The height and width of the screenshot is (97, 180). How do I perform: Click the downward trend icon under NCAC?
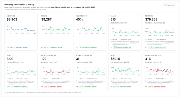tap(111, 87)
